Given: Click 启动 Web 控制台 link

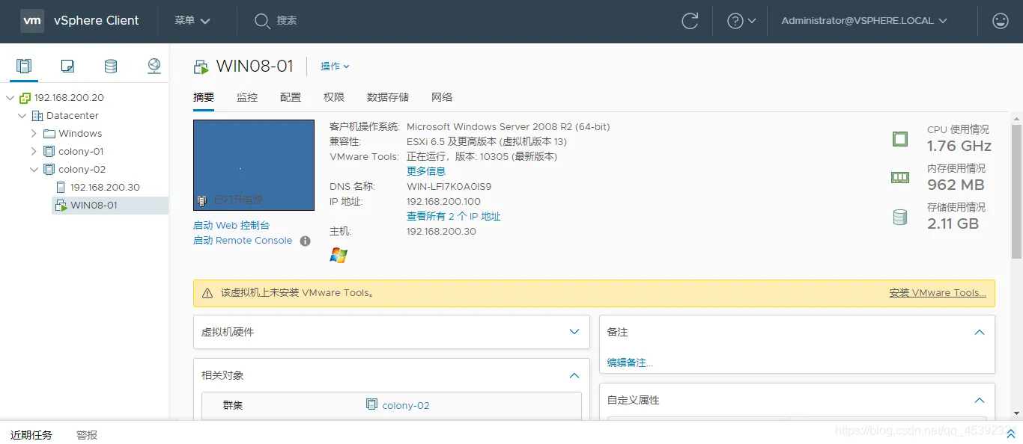Looking at the screenshot, I should point(231,225).
